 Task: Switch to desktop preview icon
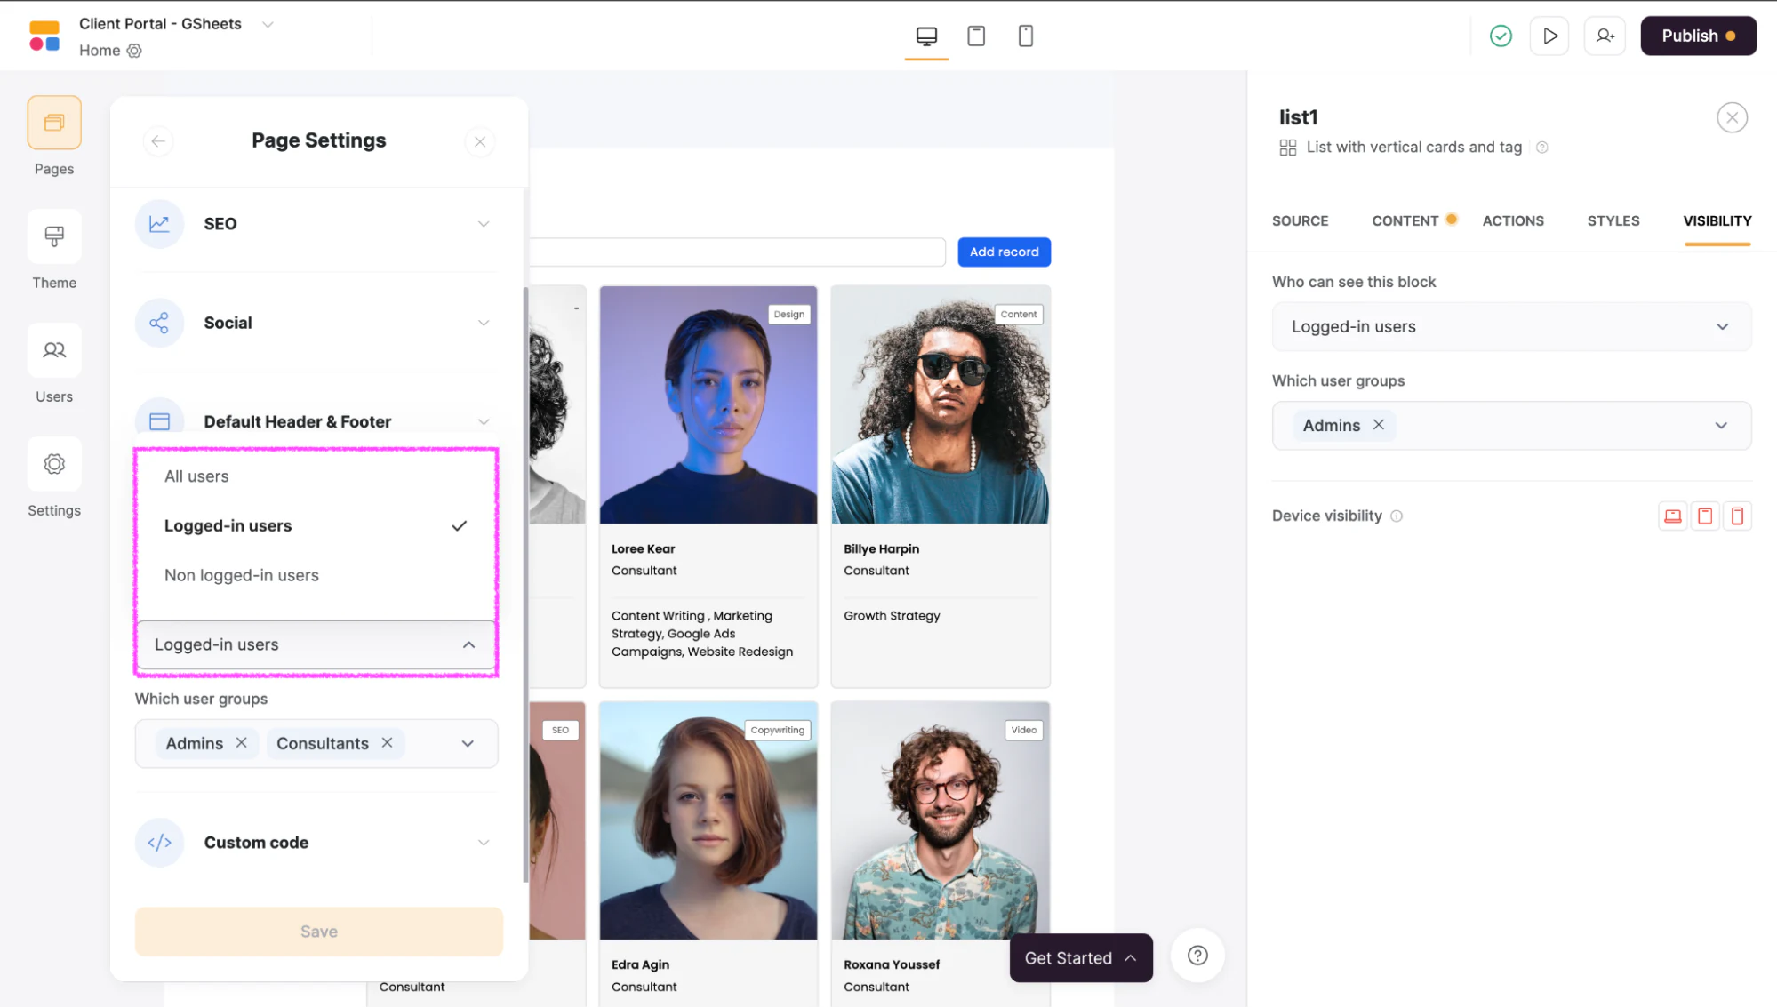(x=926, y=36)
